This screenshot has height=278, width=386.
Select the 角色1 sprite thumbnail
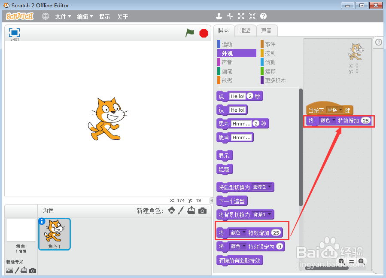[55, 234]
